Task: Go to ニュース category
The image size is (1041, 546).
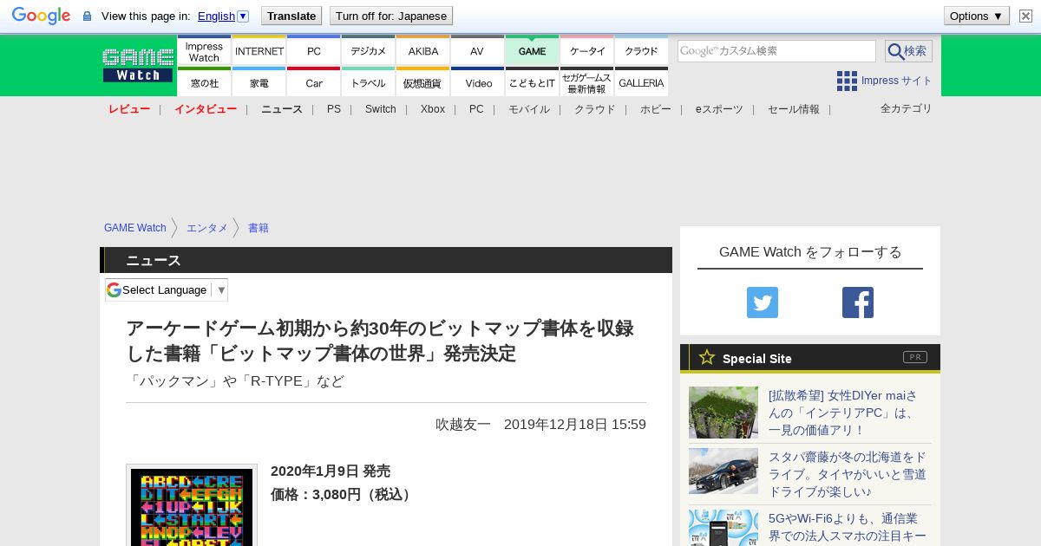Action: click(282, 109)
